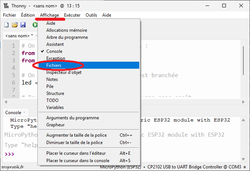Close the <sans nom> editor tab

tap(36, 36)
